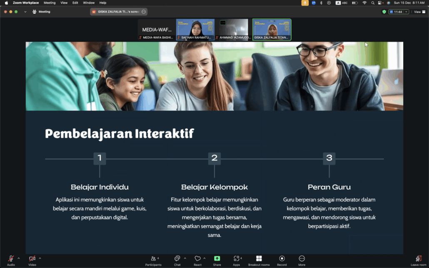Click the slide's step number 2 box
This screenshot has width=429, height=268.
(214, 158)
